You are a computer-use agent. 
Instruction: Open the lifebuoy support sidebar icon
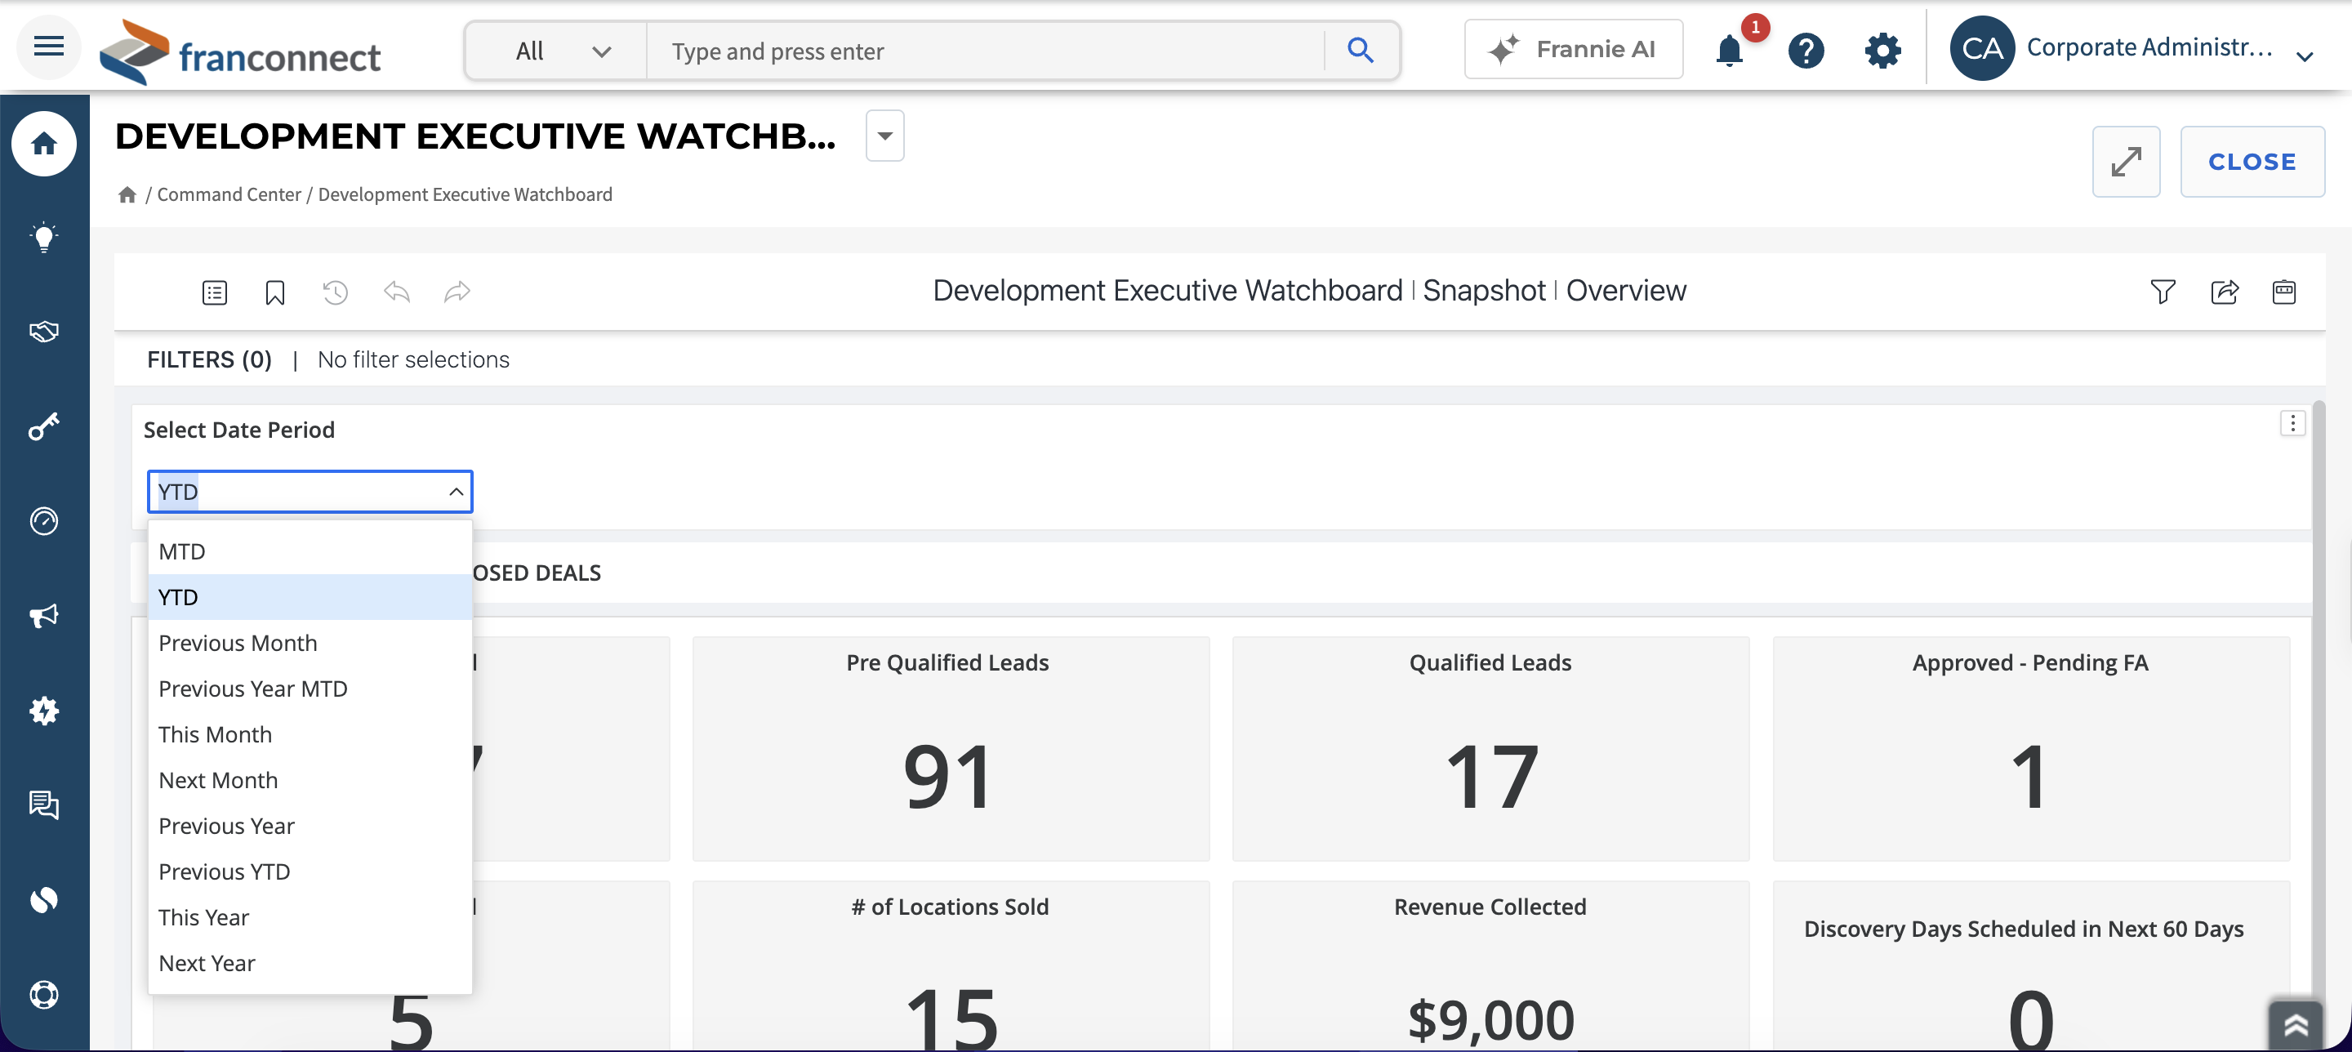[44, 993]
